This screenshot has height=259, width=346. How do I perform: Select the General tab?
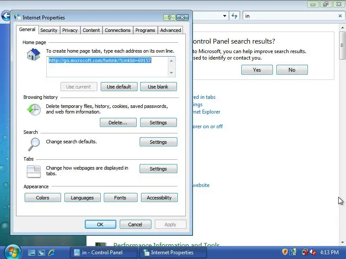point(27,29)
